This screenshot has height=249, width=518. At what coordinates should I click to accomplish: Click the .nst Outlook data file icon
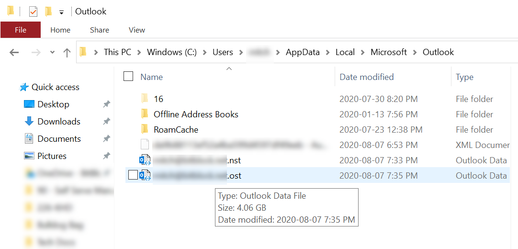[145, 160]
